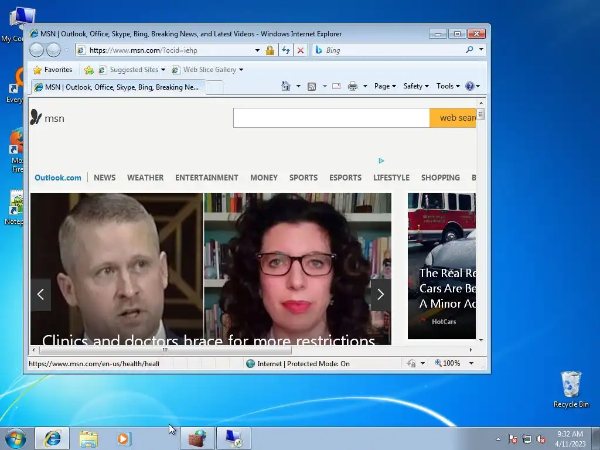Screen dimensions: 600x450
Task: Click the address bar URL field
Action: pyautogui.click(x=165, y=50)
